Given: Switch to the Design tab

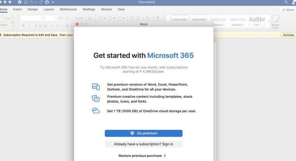Looking at the screenshot, I should (33, 9).
